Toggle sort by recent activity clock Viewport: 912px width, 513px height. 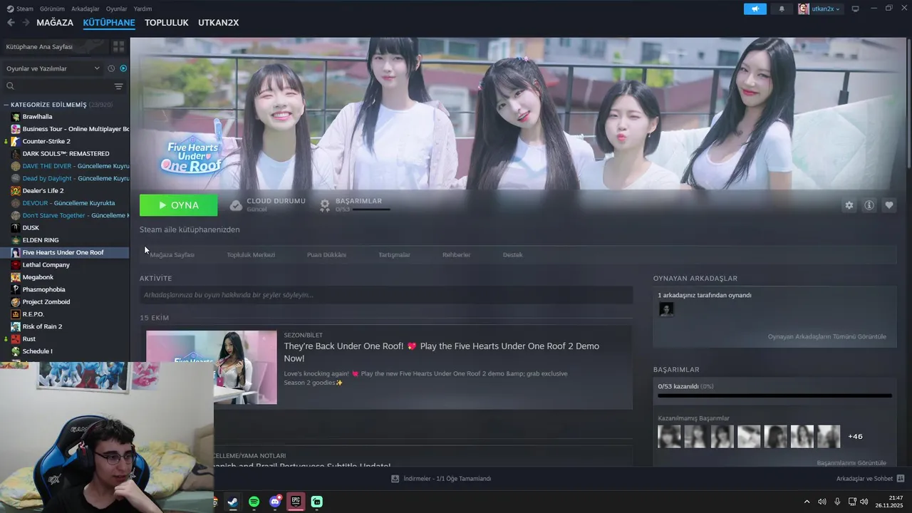coord(111,68)
